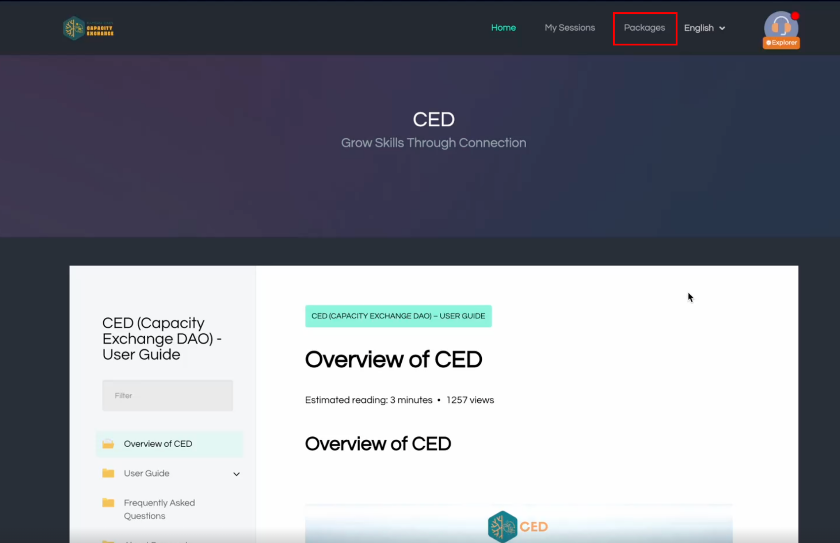Screen dimensions: 840x543
Task: Click the folder icon beside Overview of CED
Action: pos(108,444)
